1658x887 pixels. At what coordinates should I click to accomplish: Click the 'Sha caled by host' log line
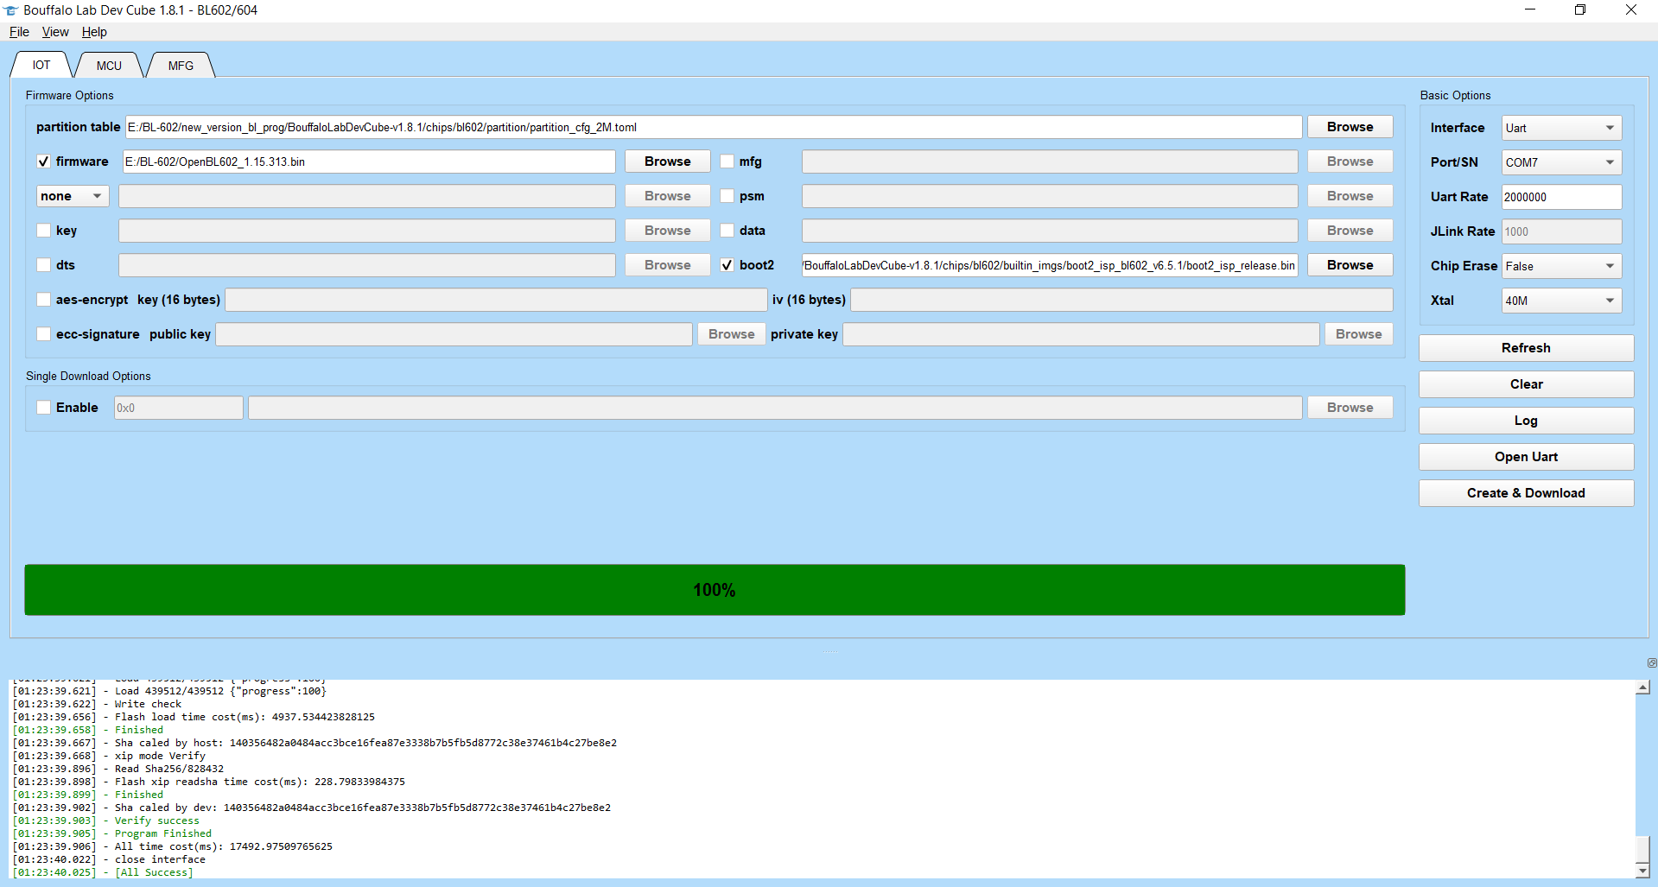click(x=314, y=743)
